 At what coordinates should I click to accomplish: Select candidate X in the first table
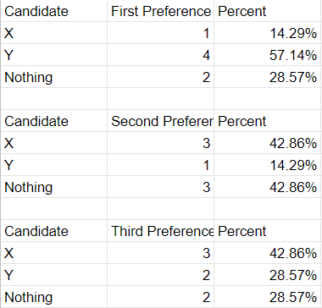[53, 33]
